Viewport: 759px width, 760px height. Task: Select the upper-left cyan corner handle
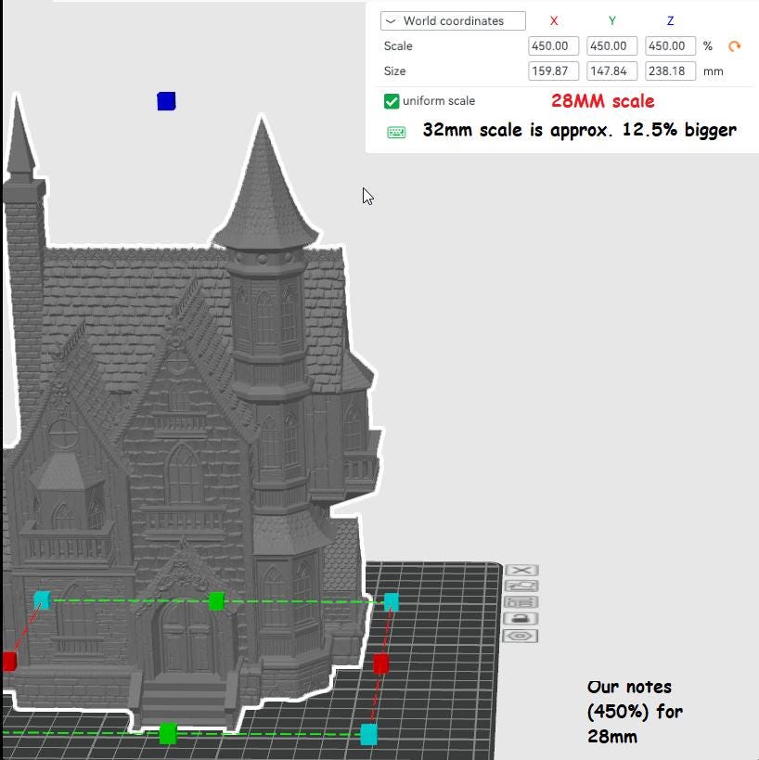(42, 600)
